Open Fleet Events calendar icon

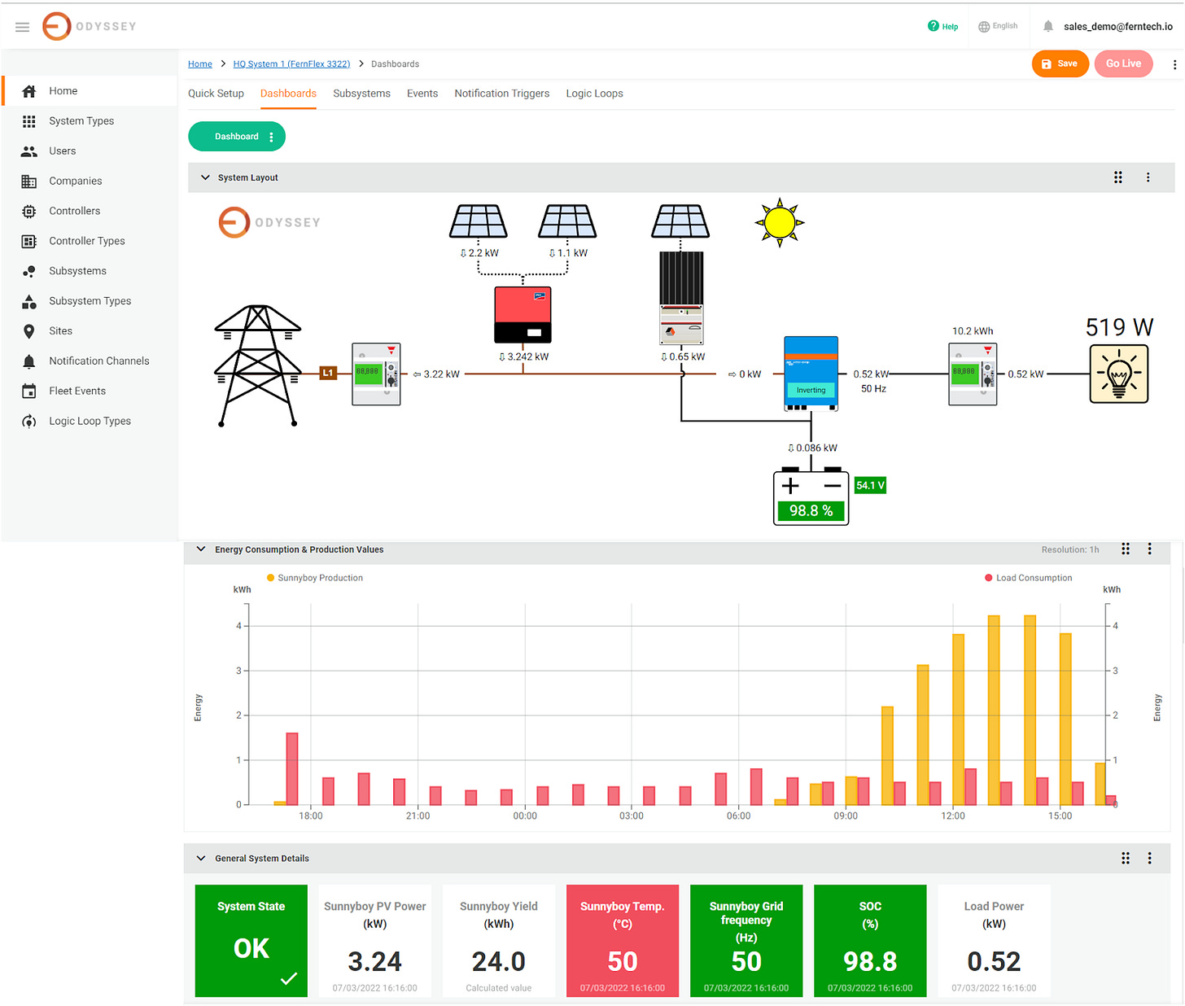(x=29, y=391)
